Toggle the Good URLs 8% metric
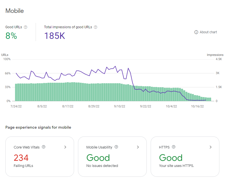Image resolution: width=225 pixels, height=184 pixels. click(16, 32)
